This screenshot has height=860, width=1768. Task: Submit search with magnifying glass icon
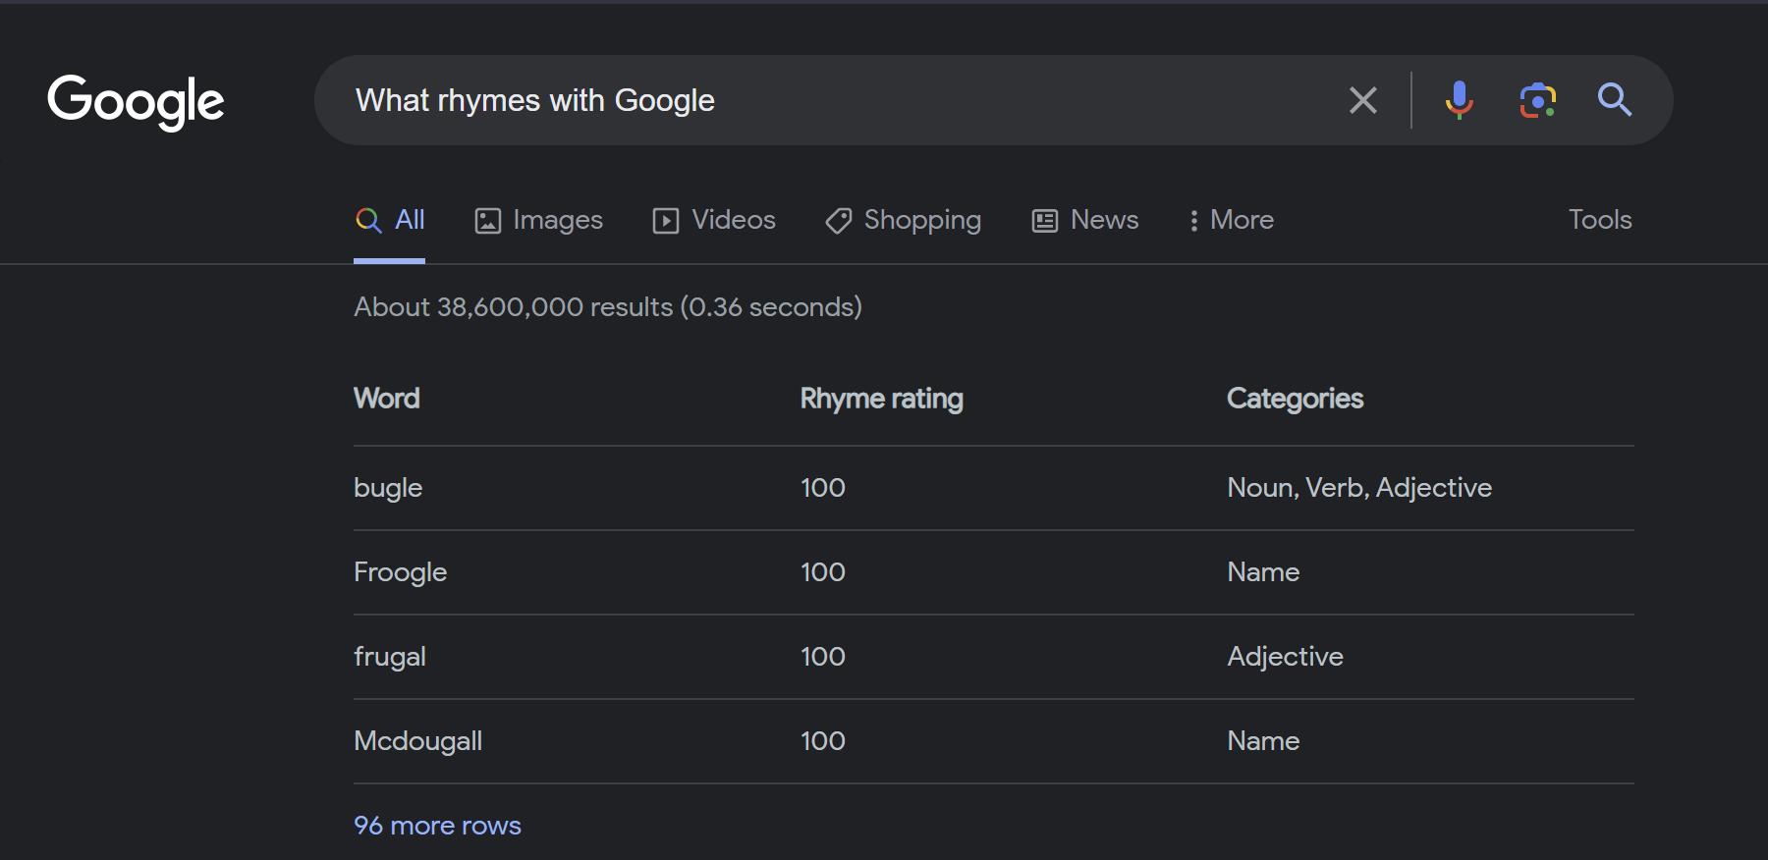coord(1614,100)
